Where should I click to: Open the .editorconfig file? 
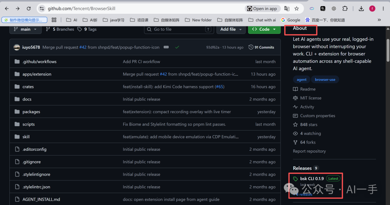[x=34, y=149]
